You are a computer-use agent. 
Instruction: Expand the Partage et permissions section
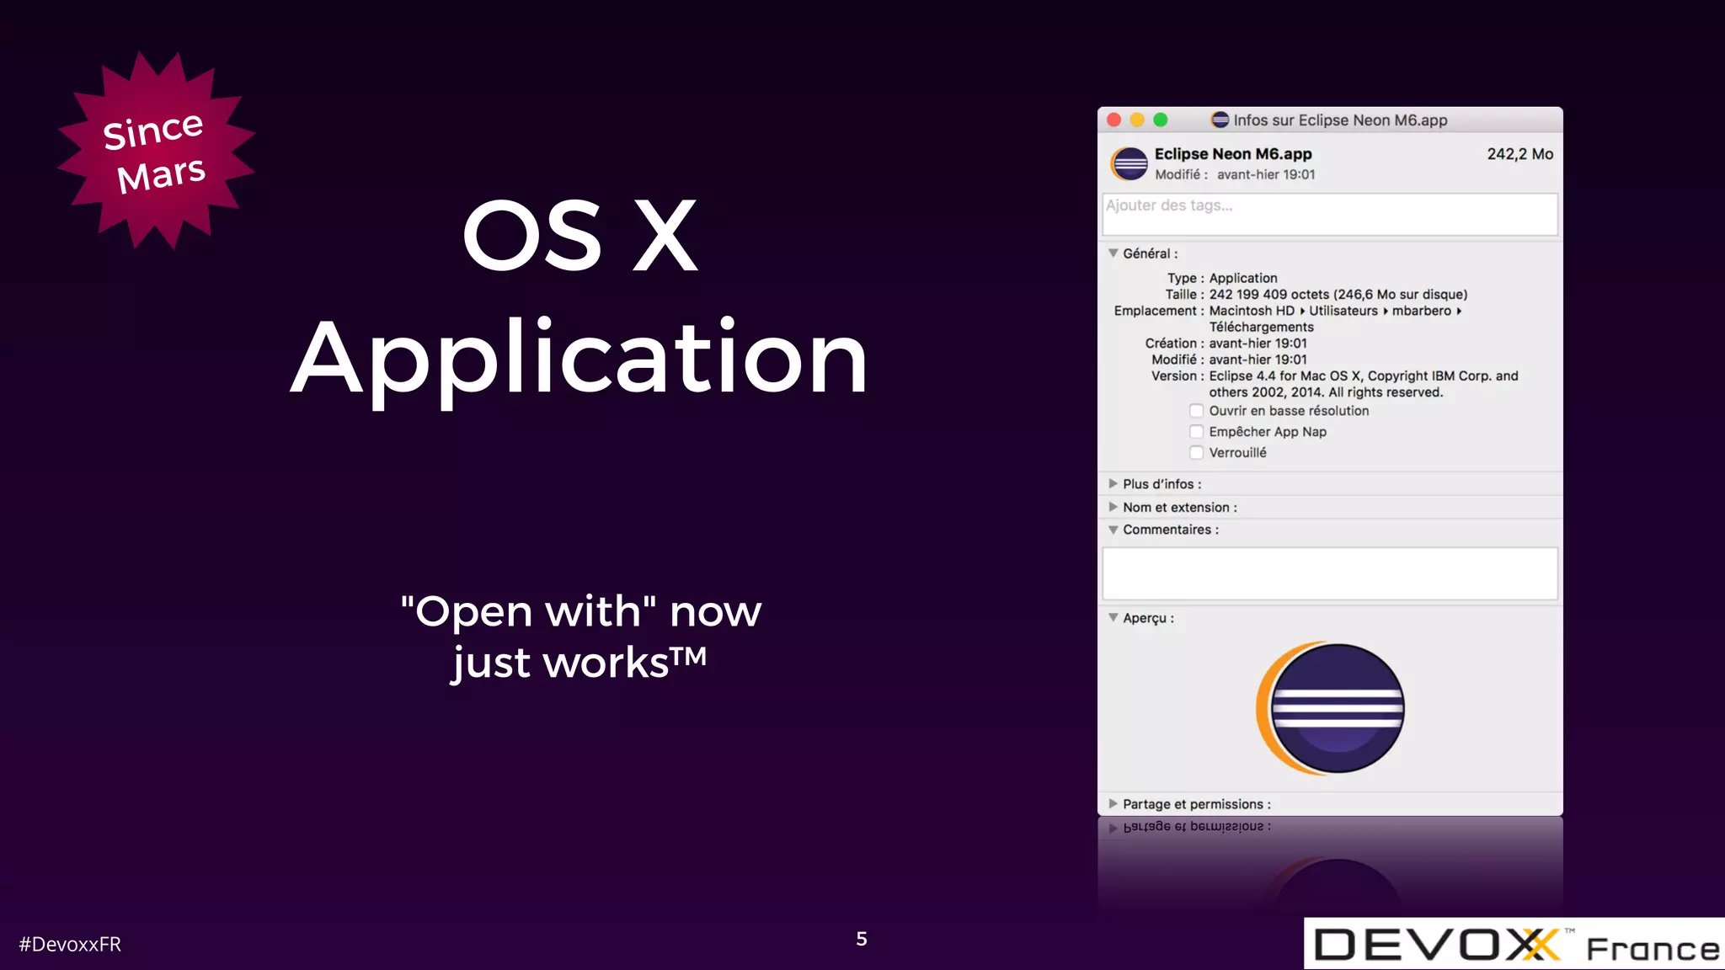pyautogui.click(x=1114, y=804)
